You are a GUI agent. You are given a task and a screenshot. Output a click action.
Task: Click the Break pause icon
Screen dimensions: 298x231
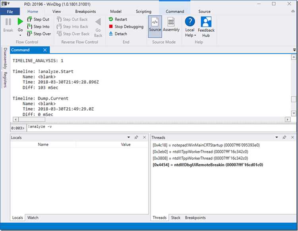pyautogui.click(x=8, y=22)
